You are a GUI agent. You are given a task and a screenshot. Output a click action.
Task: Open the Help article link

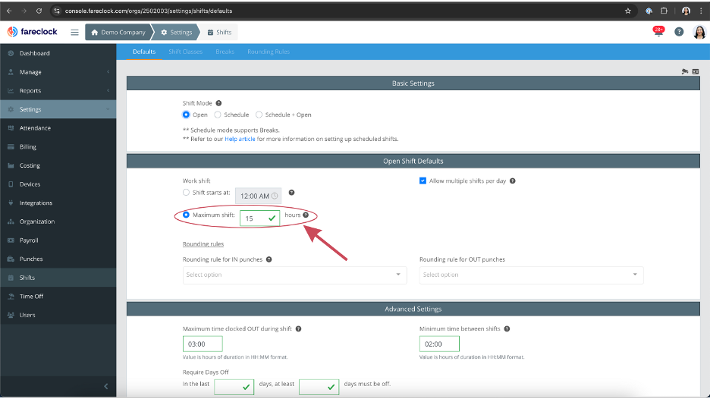(x=240, y=139)
